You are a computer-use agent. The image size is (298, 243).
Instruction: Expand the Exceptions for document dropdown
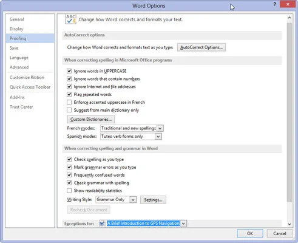(x=183, y=224)
